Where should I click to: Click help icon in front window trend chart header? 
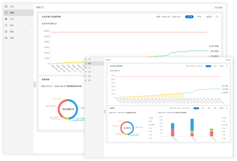227,66
